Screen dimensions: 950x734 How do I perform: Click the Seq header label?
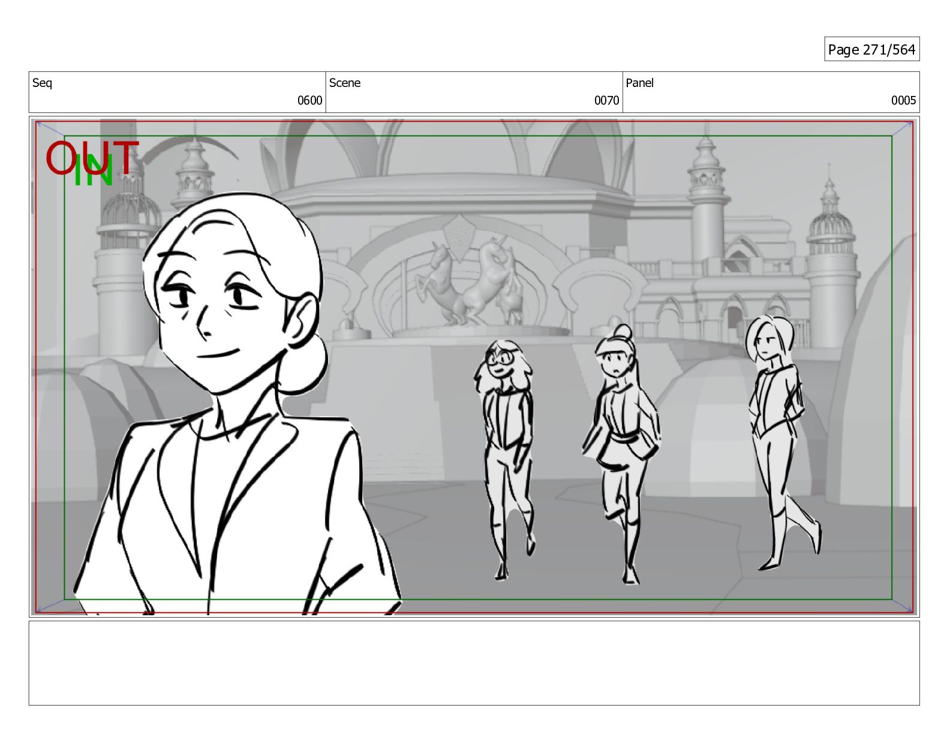42,83
